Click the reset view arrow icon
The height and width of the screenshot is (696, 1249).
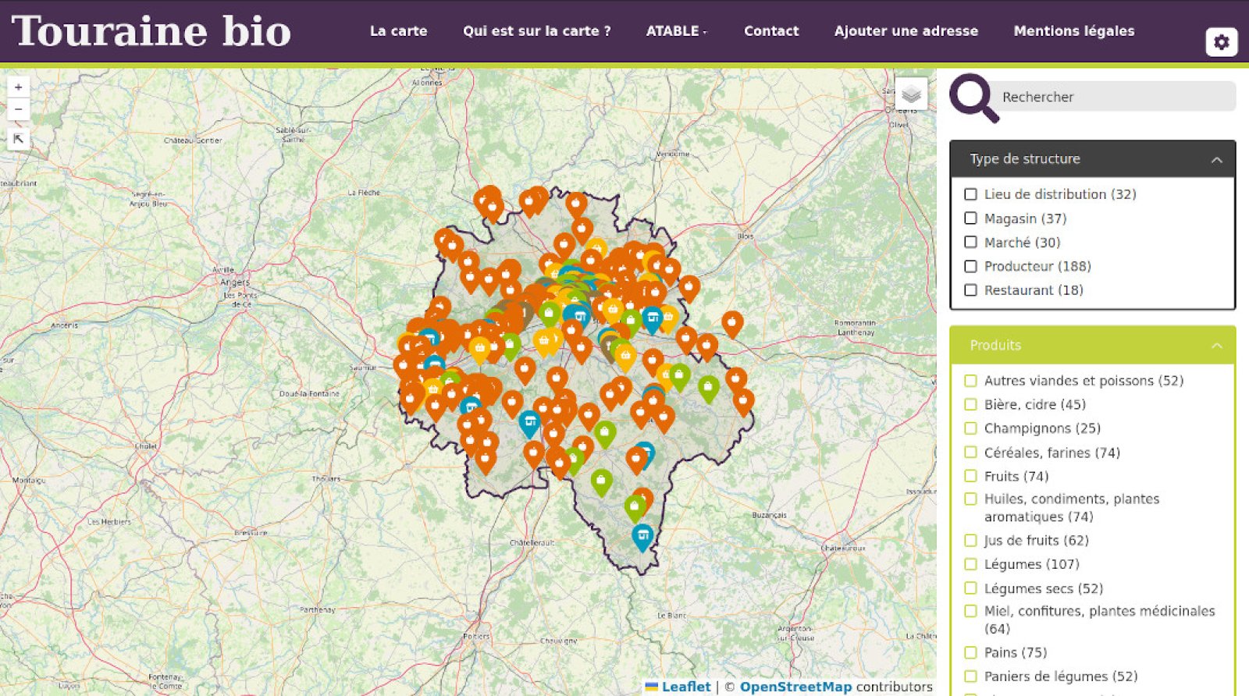[18, 139]
